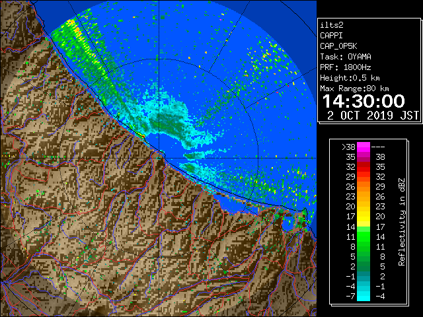Pick the orange 26–29 dBZ legend swatch
Screen dimensions: 423x317
pyautogui.click(x=364, y=186)
